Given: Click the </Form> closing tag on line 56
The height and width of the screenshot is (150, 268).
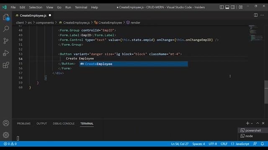Looking at the screenshot, I should (x=65, y=68).
